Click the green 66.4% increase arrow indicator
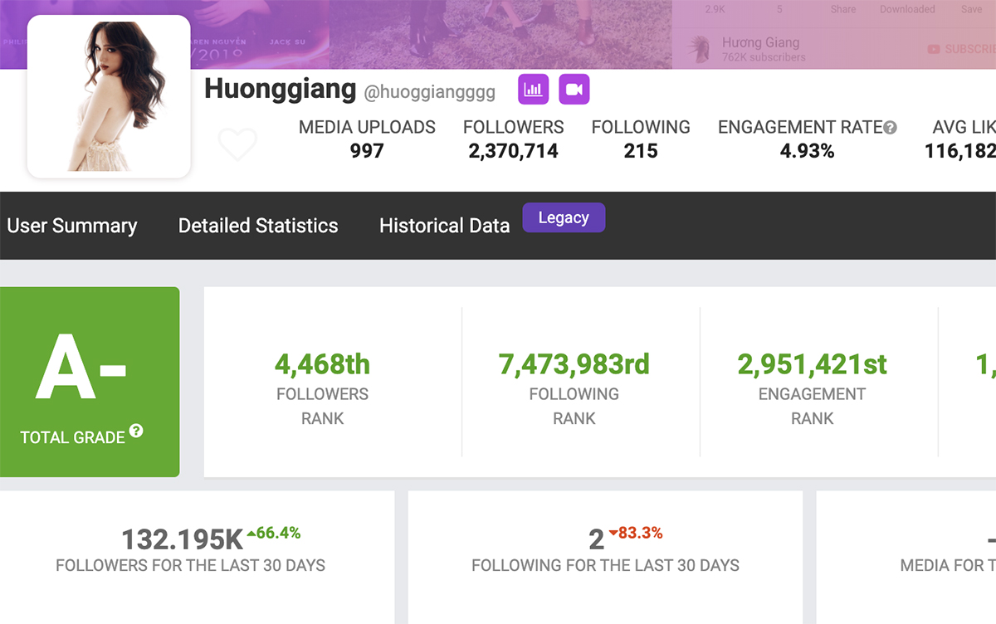This screenshot has width=996, height=624. point(251,533)
